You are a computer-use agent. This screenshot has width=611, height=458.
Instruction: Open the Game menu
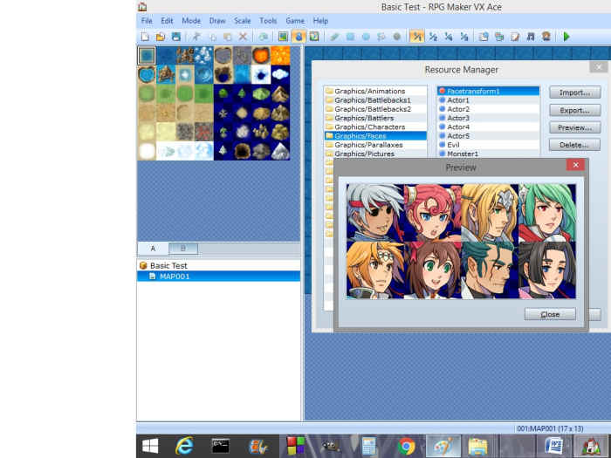coord(295,20)
